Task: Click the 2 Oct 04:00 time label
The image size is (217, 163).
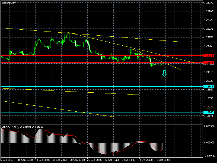Action: [129, 160]
